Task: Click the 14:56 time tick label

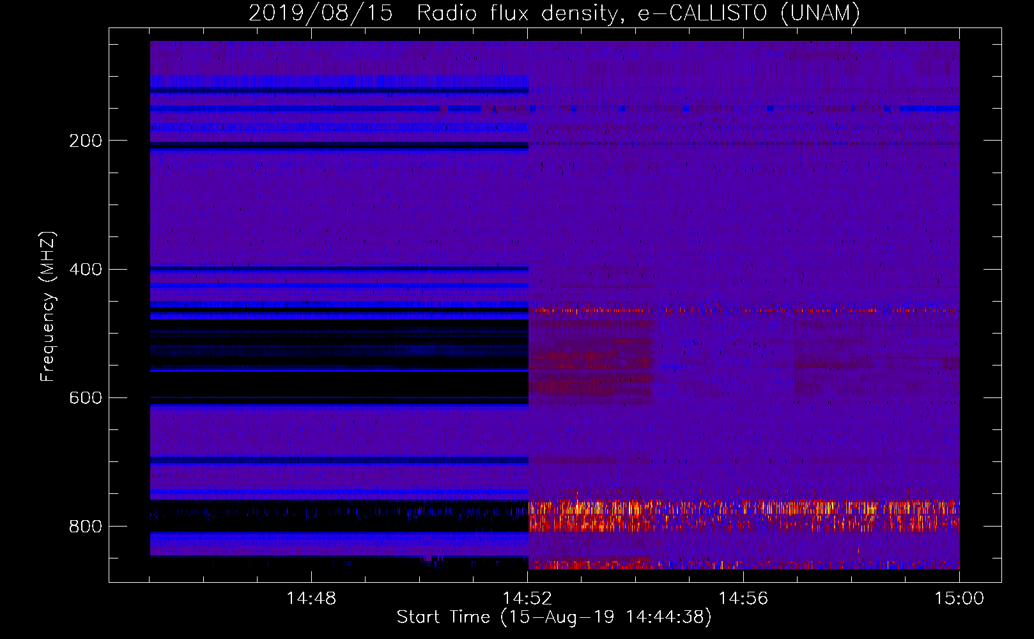Action: pos(743,599)
